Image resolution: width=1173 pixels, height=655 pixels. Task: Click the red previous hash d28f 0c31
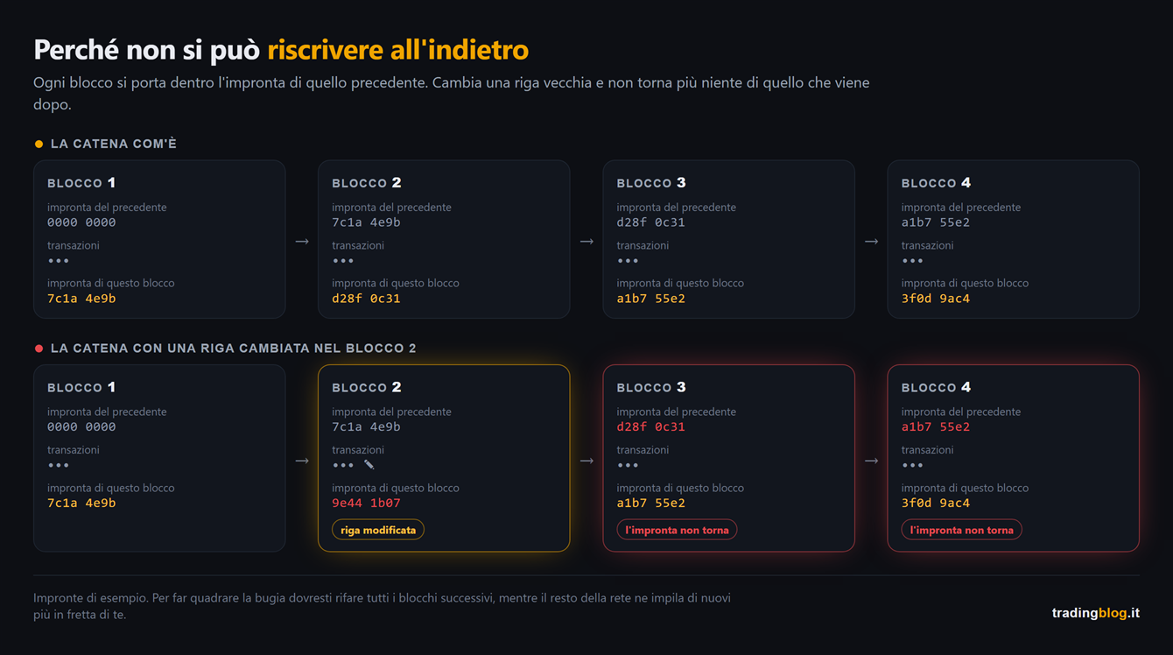click(650, 427)
